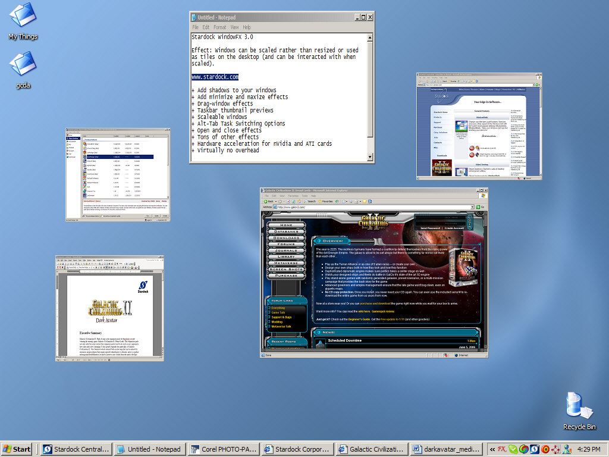
Task: Click the green Go arrow in Stardock Corporation browser
Action: tap(538, 84)
